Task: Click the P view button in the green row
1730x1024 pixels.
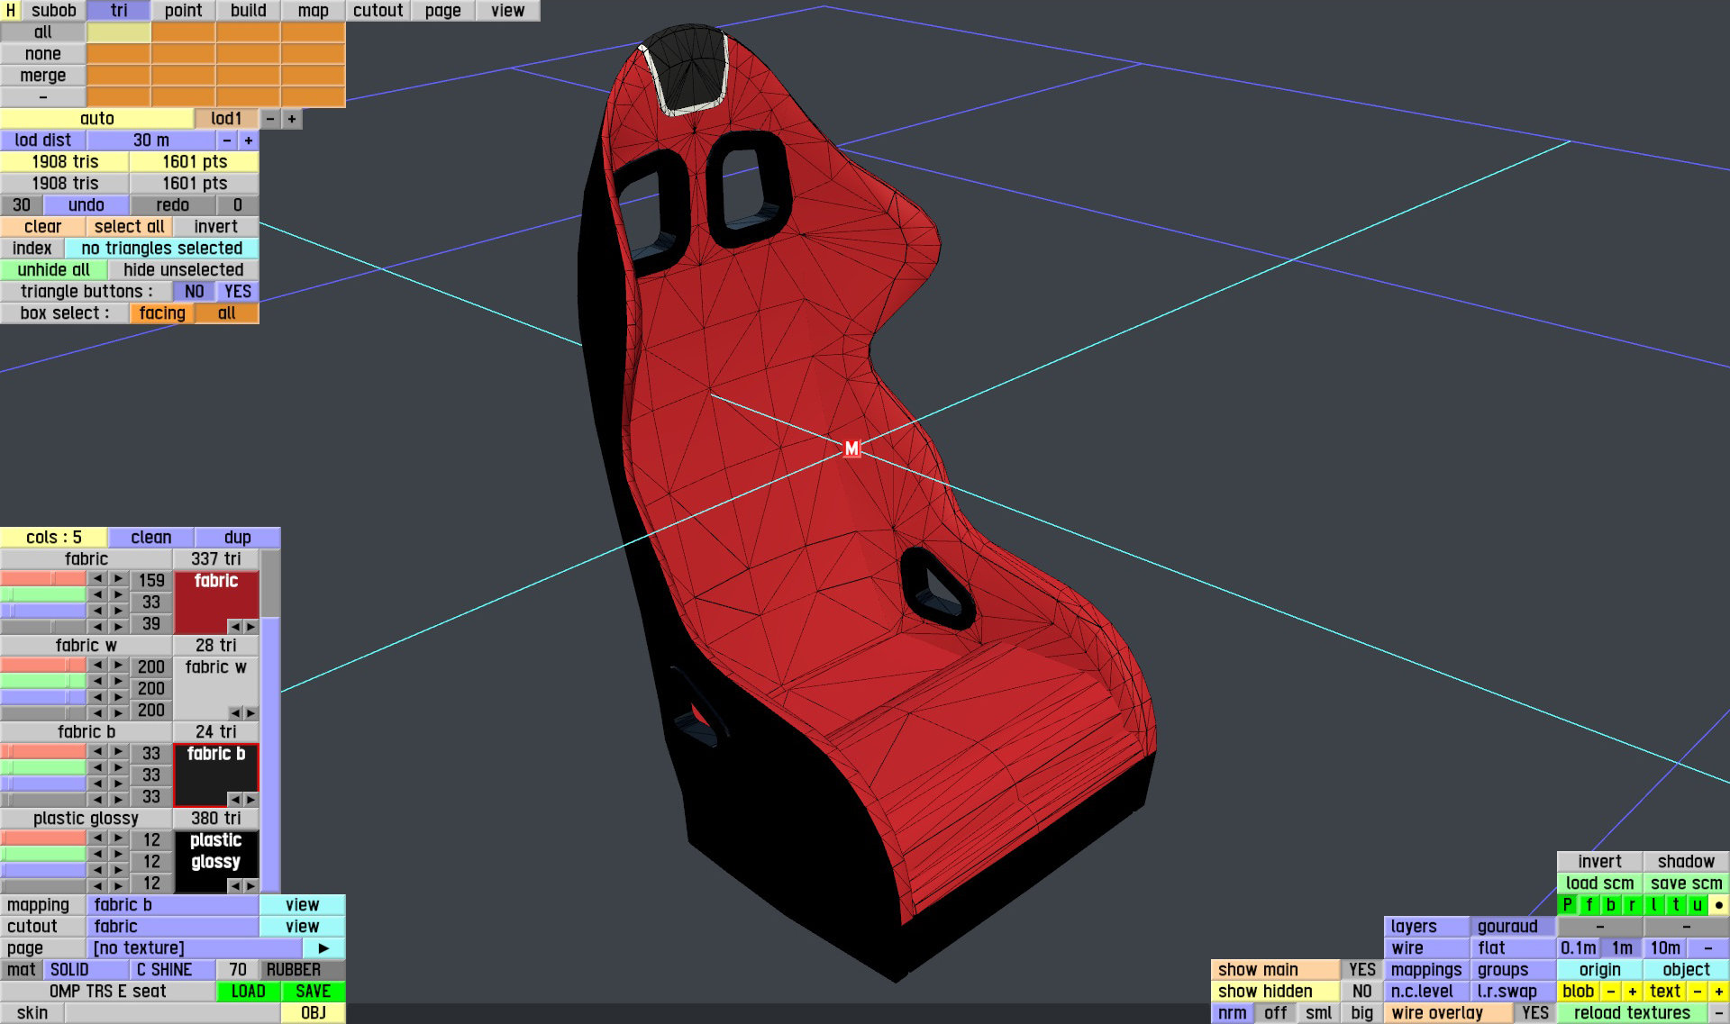Action: tap(1568, 905)
